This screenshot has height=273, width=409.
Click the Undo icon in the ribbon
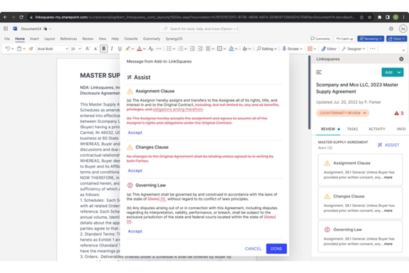click(x=7, y=49)
